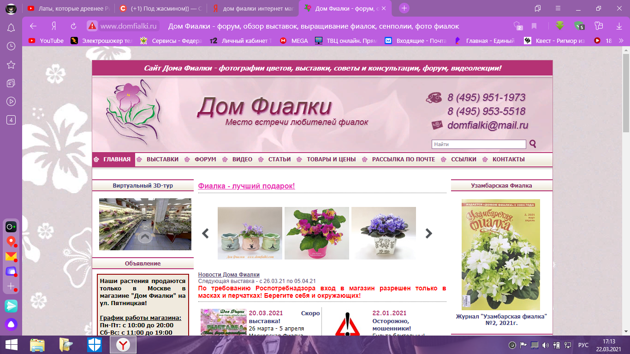This screenshot has width=630, height=354.
Task: Show next flower photo with the right arrow
Action: tap(429, 233)
